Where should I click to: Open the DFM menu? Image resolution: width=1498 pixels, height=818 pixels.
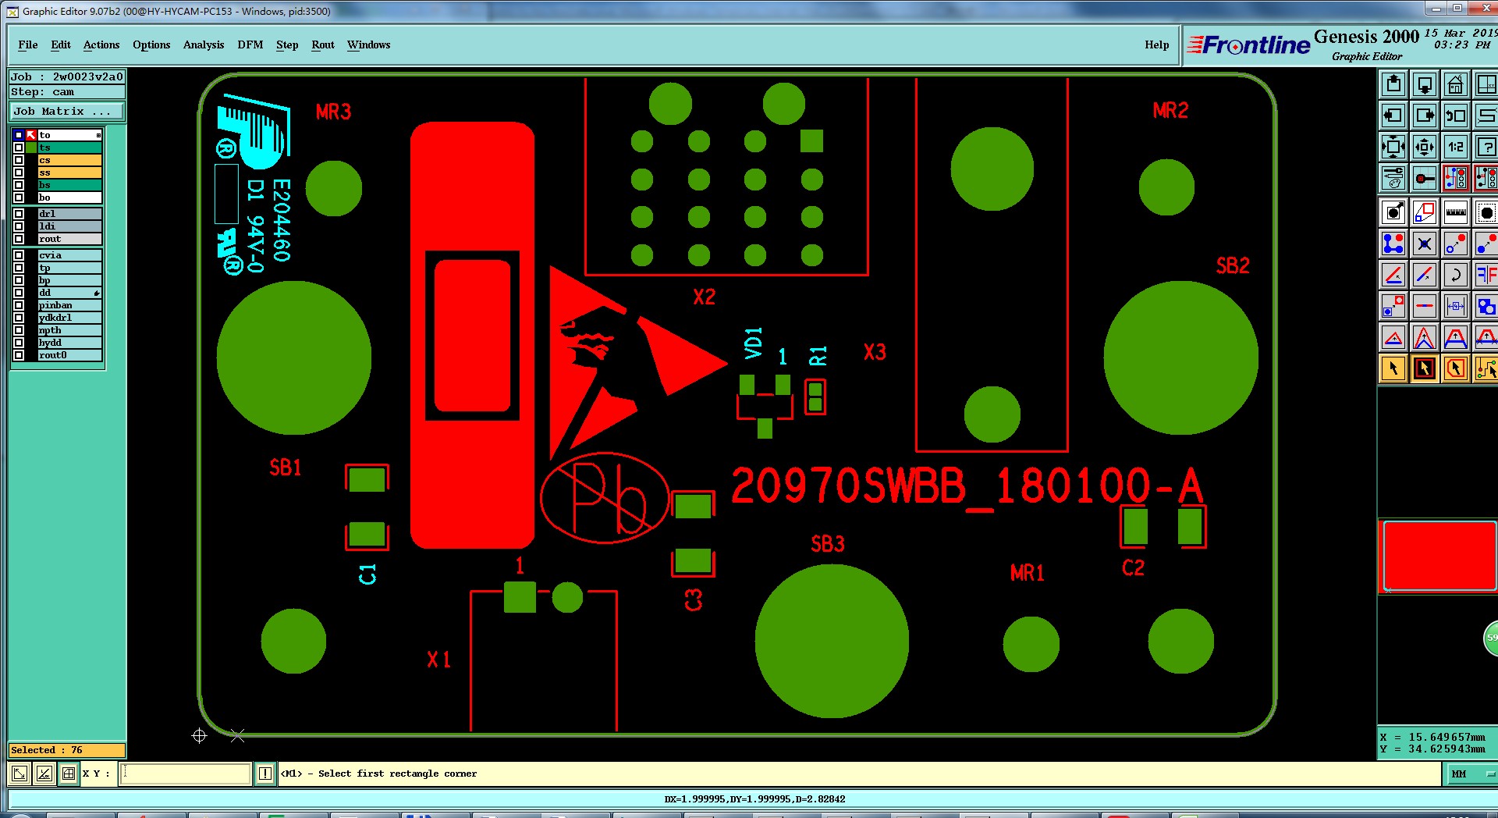[250, 44]
